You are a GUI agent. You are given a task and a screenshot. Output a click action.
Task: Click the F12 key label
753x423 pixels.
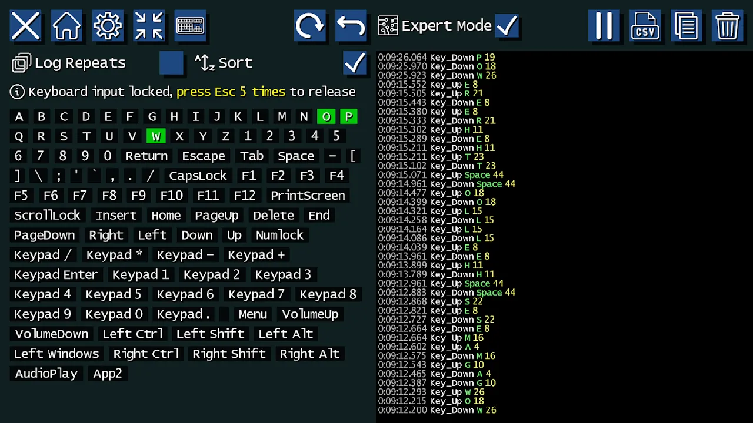coord(245,195)
